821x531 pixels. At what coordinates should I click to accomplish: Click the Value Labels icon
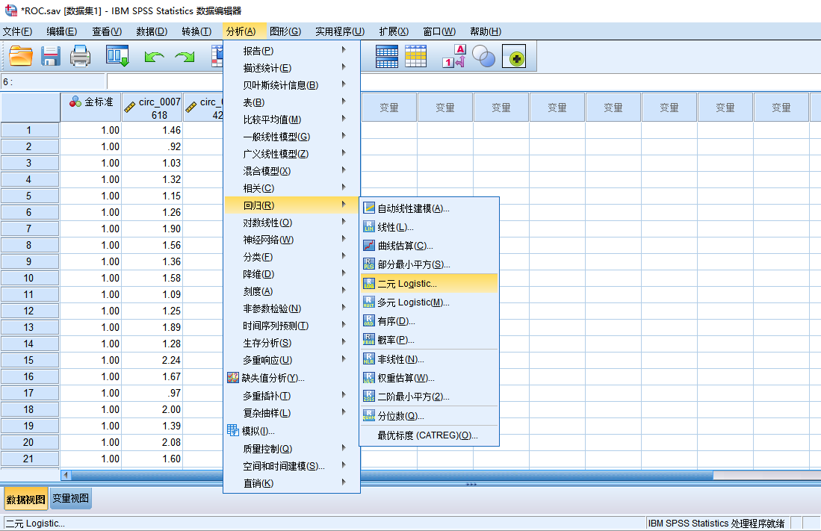pyautogui.click(x=454, y=56)
